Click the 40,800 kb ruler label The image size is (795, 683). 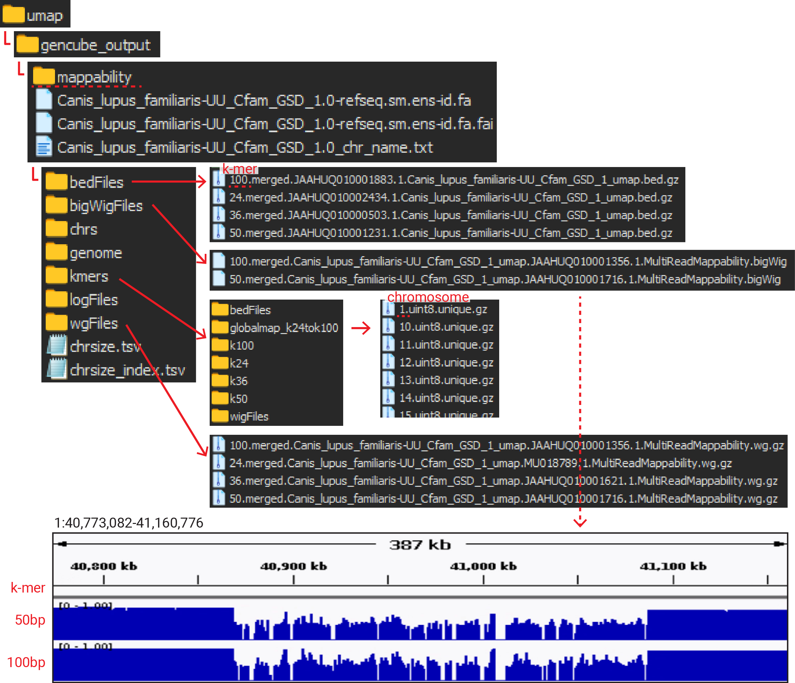pyautogui.click(x=104, y=566)
